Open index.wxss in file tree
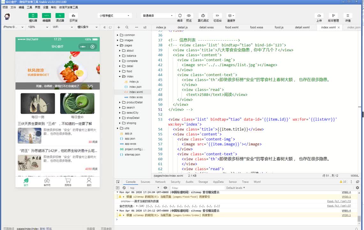Viewport: 364px width, 230px height. click(136, 97)
